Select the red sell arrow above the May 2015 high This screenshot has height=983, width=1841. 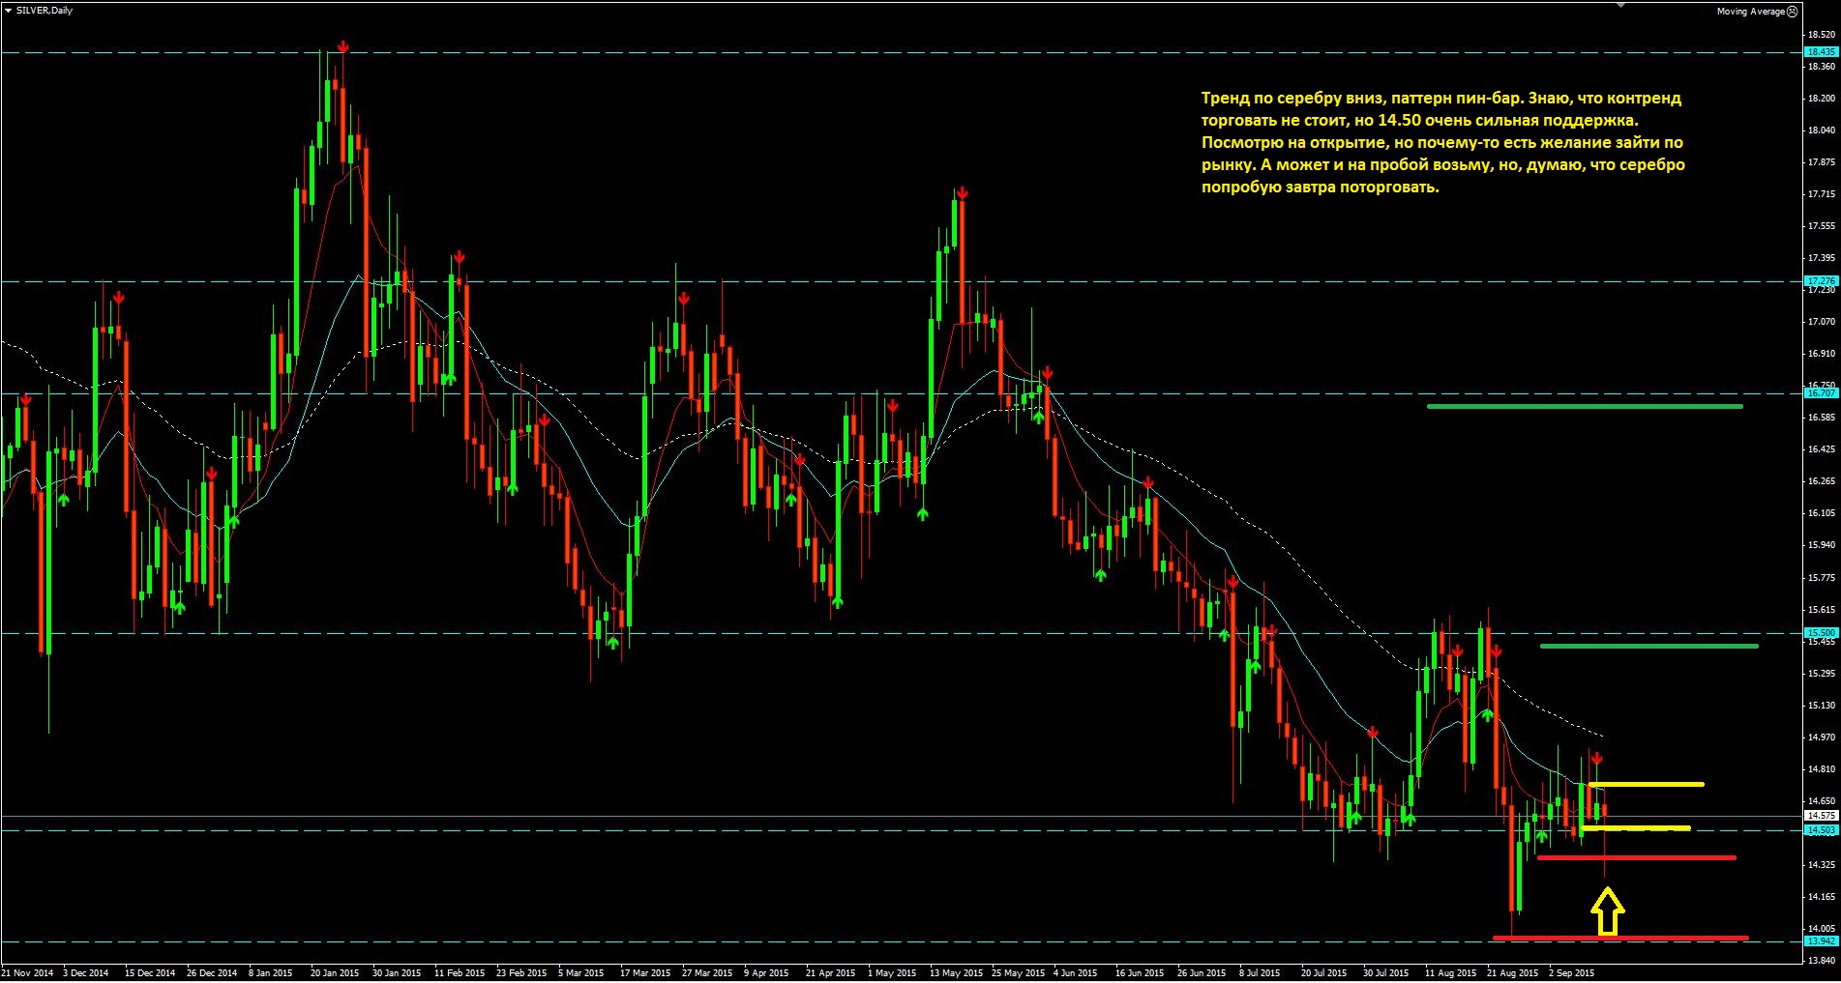click(x=961, y=193)
